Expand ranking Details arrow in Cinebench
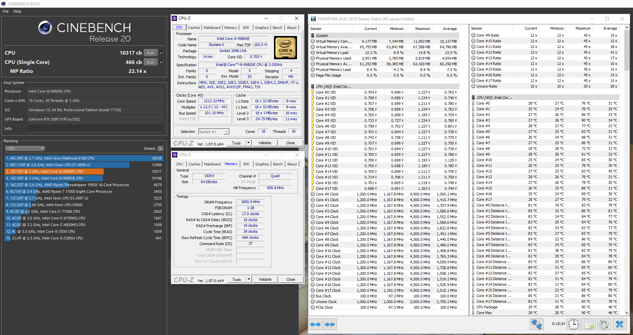The width and height of the screenshot is (633, 335). click(161, 149)
